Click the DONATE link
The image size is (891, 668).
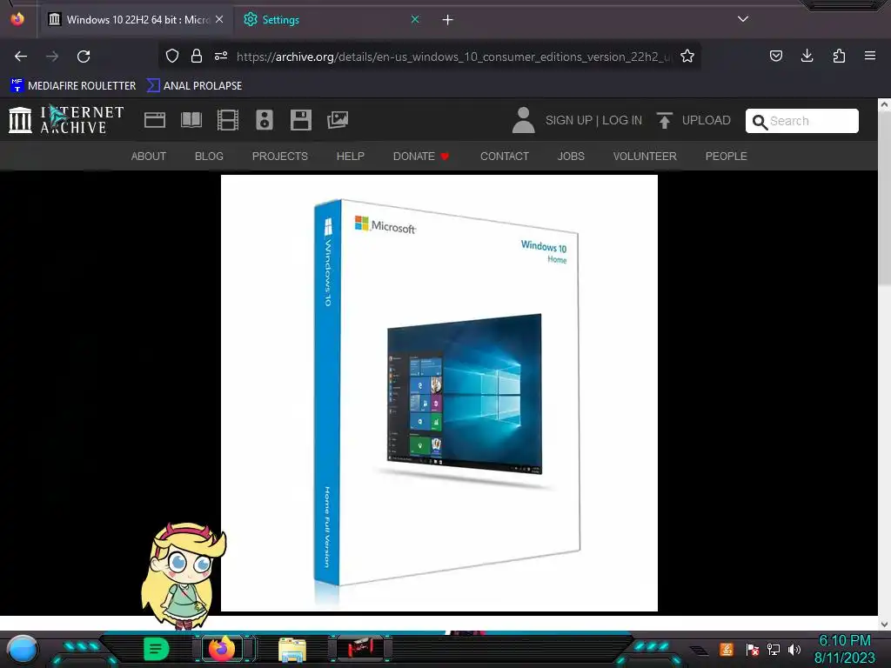(421, 157)
